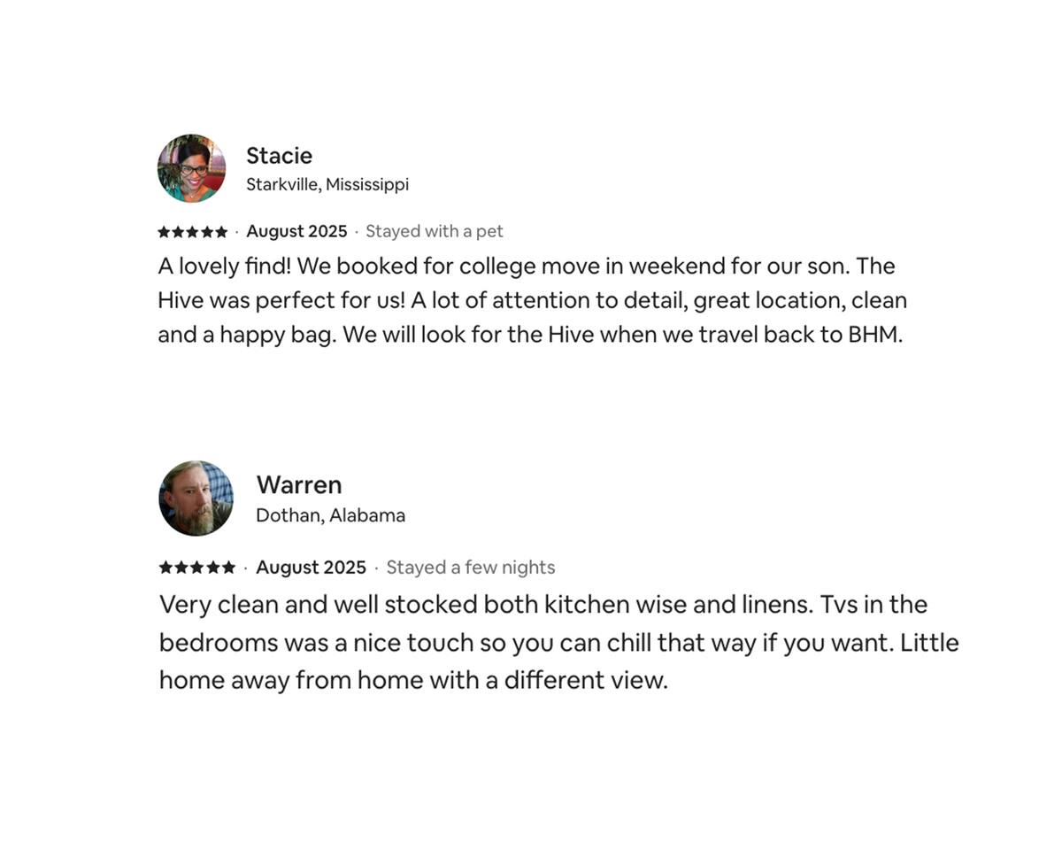
Task: Click the reviewer name Stacie
Action: click(x=279, y=156)
